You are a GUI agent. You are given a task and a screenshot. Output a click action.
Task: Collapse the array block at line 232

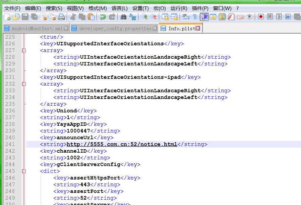(x=24, y=84)
